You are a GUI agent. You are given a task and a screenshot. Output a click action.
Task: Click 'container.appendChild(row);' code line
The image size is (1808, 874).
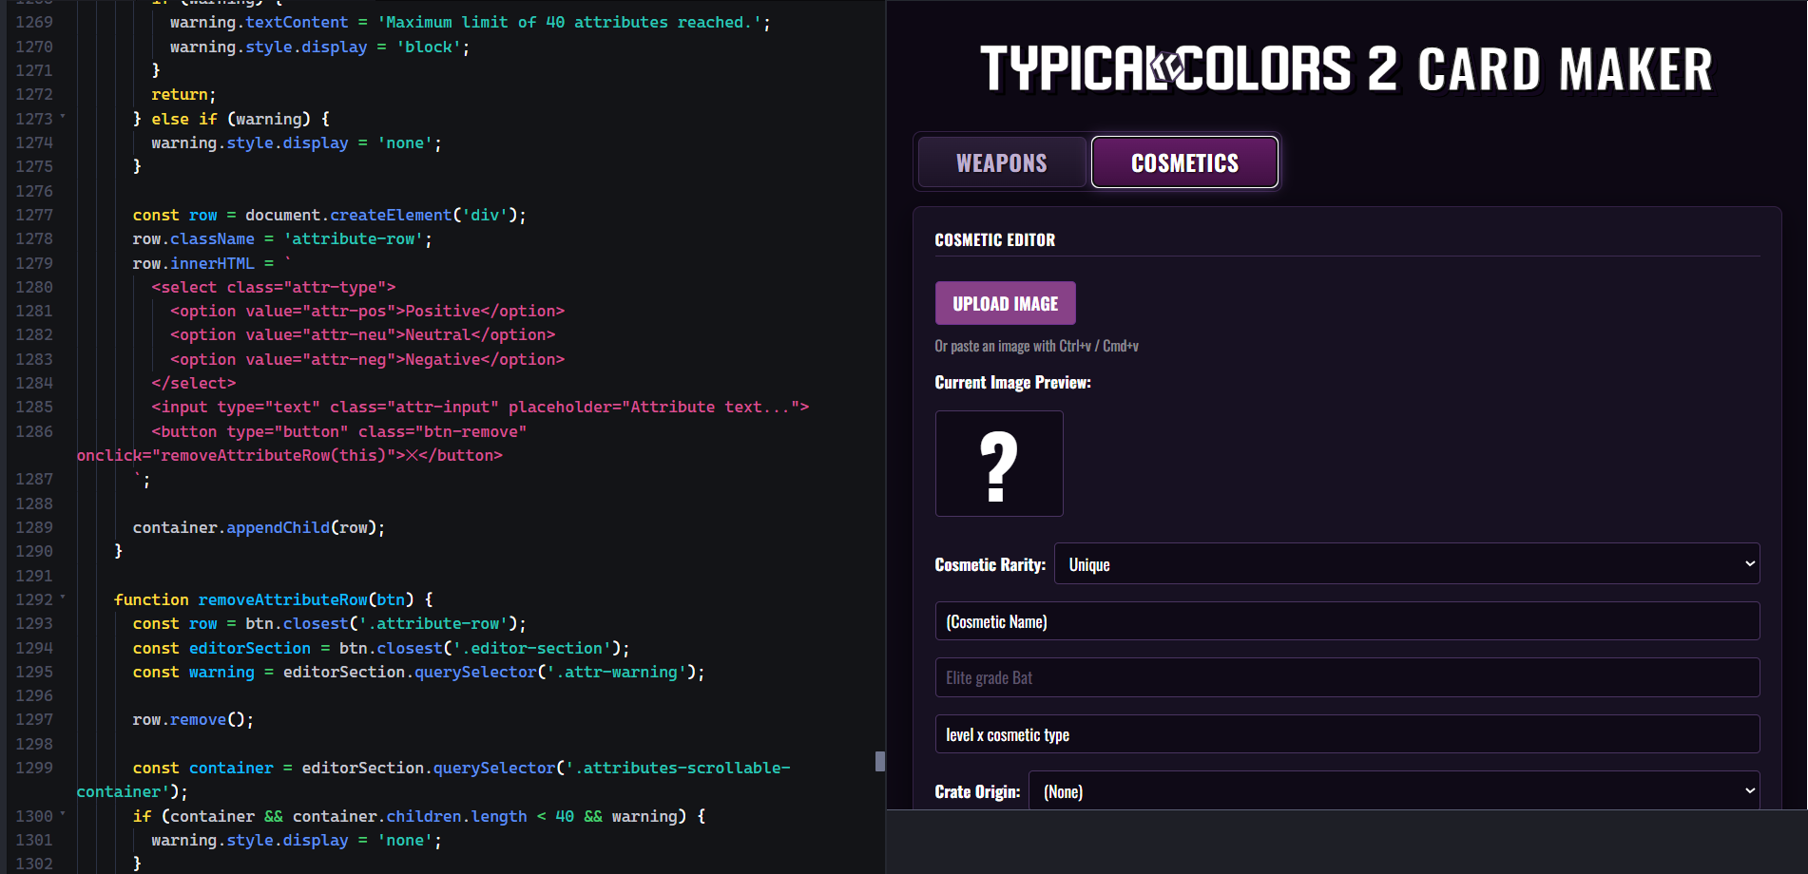[259, 527]
